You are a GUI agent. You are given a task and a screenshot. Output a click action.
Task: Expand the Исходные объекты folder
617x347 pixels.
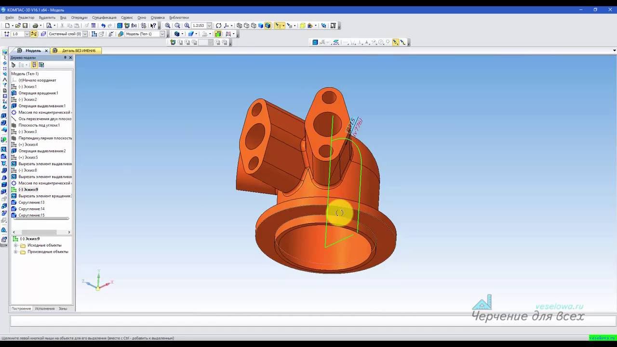point(15,245)
